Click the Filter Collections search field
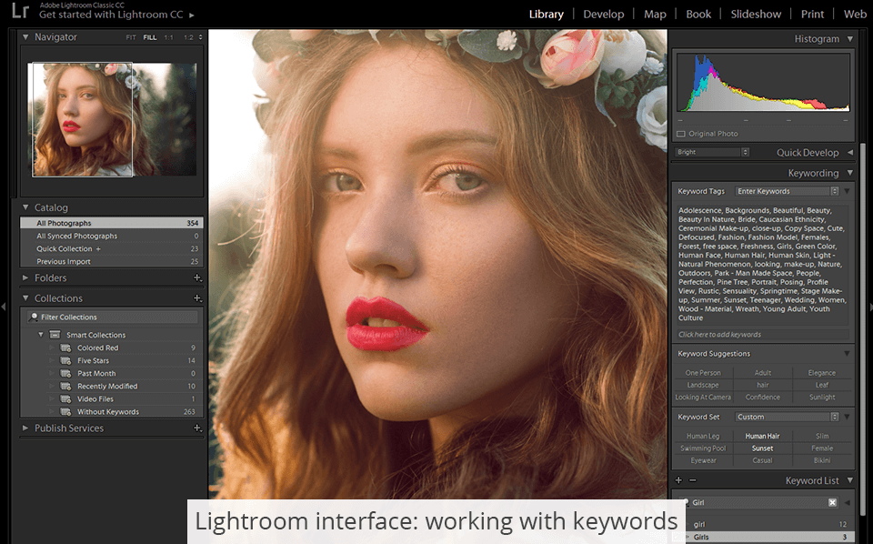Screen dimensions: 873x544 pos(113,317)
